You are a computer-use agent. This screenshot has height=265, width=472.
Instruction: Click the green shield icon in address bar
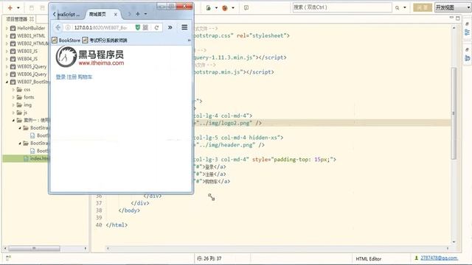[x=138, y=27]
